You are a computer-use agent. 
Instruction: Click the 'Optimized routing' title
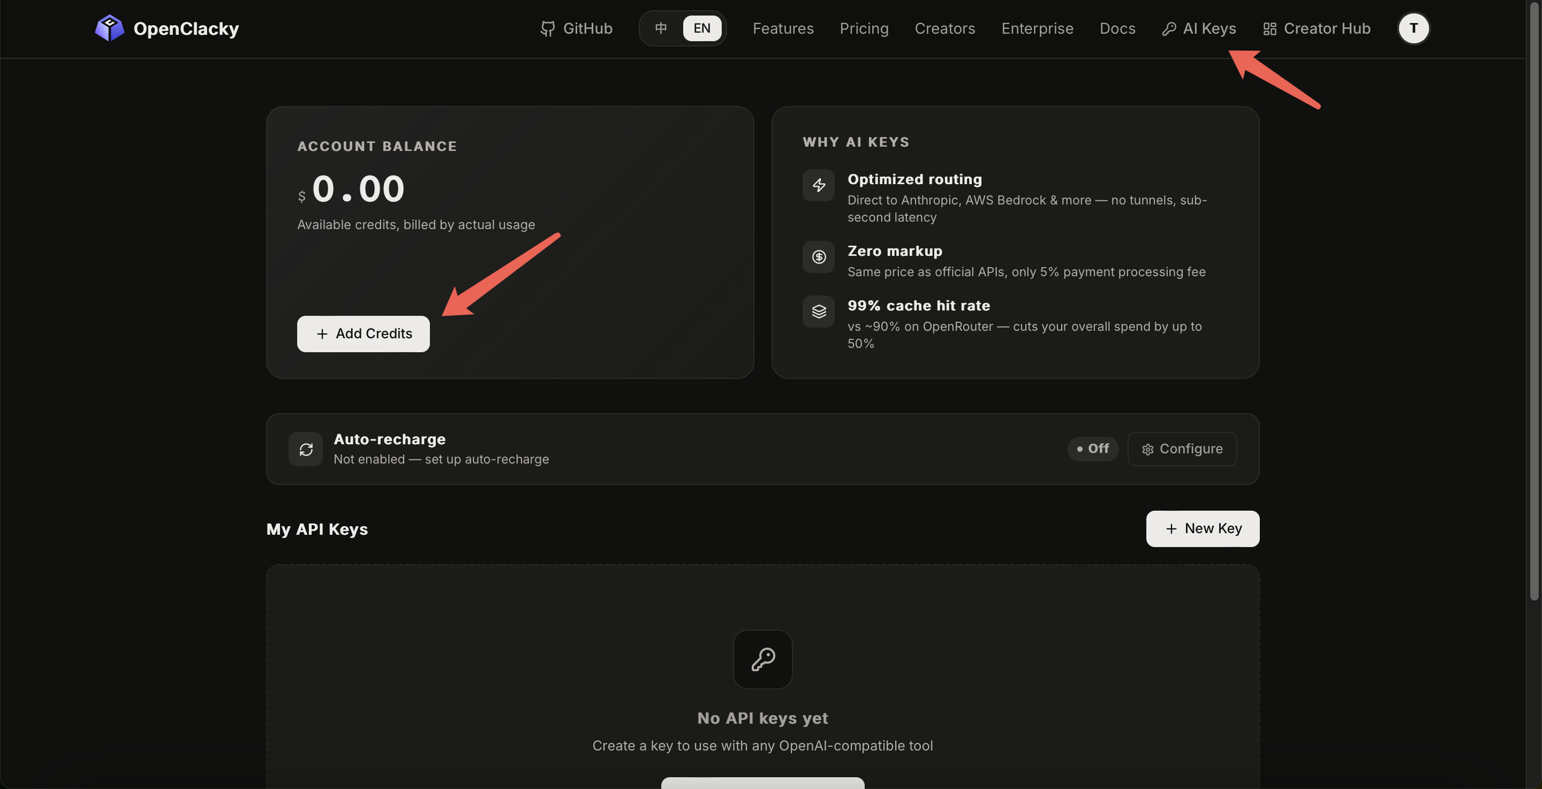914,179
